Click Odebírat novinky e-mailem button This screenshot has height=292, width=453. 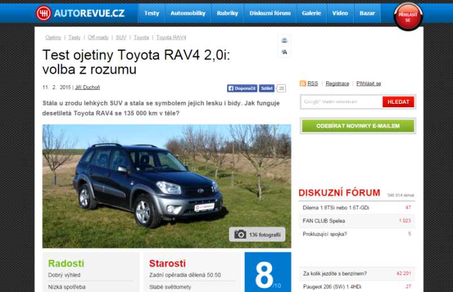click(358, 126)
